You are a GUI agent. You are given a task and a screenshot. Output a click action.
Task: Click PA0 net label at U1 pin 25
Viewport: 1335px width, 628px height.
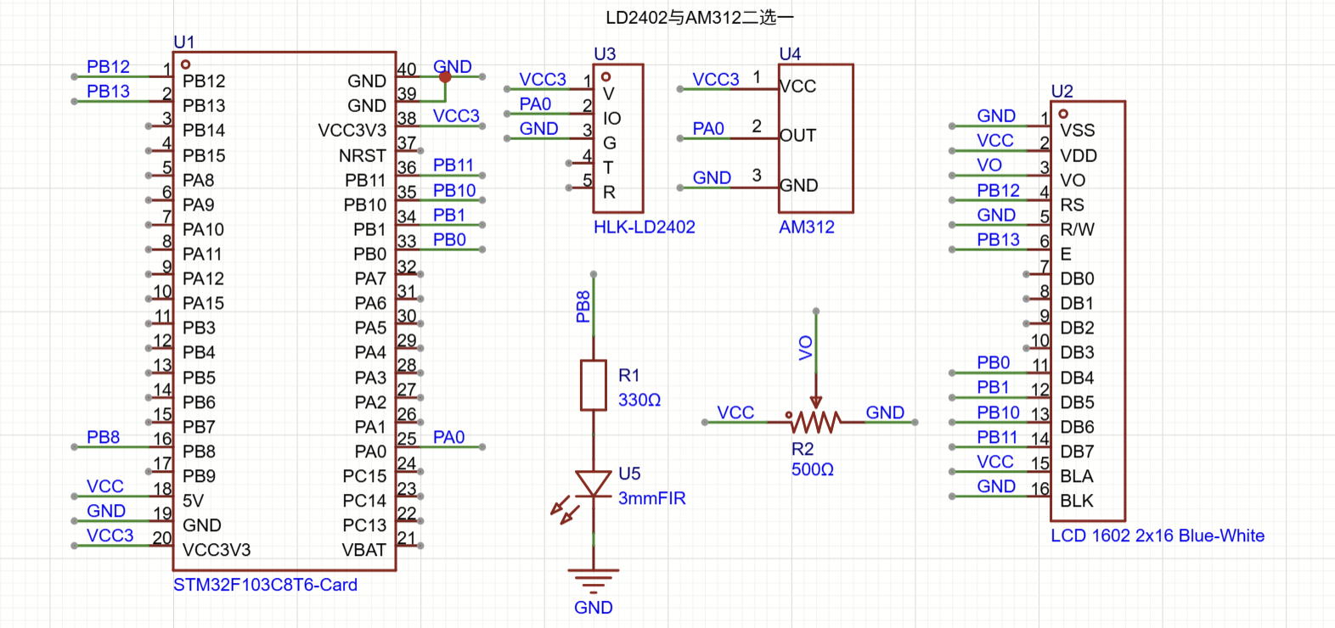449,437
